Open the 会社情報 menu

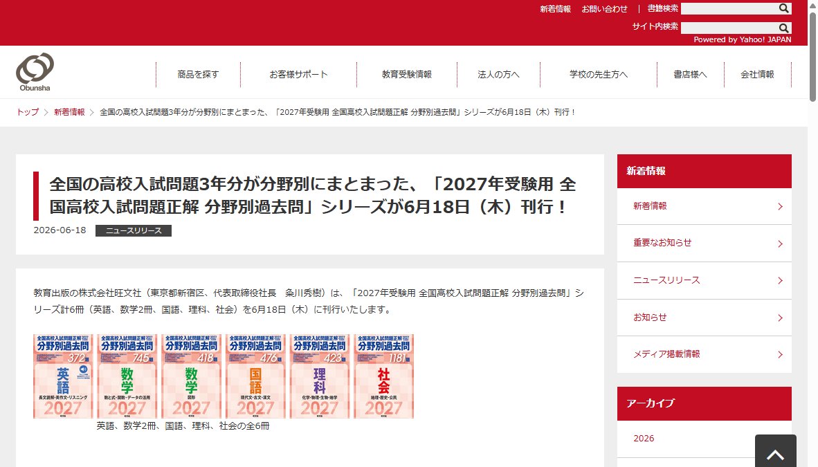pos(758,74)
